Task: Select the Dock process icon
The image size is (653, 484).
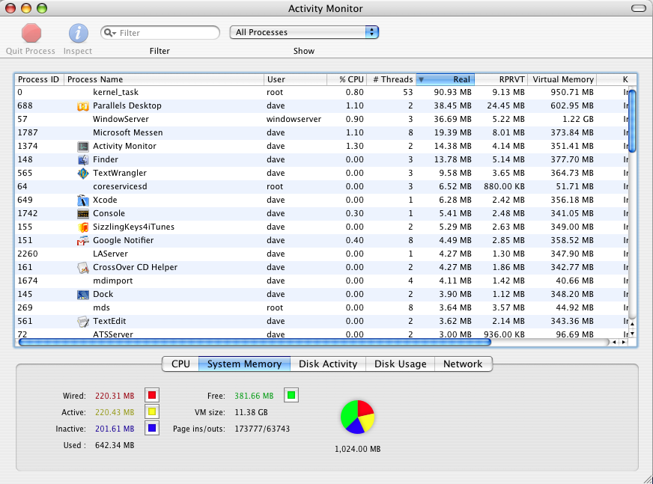Action: point(83,295)
